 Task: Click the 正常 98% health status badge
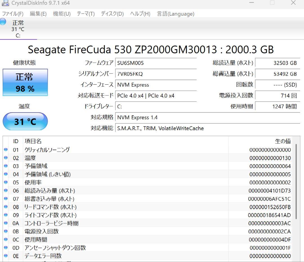(25, 82)
